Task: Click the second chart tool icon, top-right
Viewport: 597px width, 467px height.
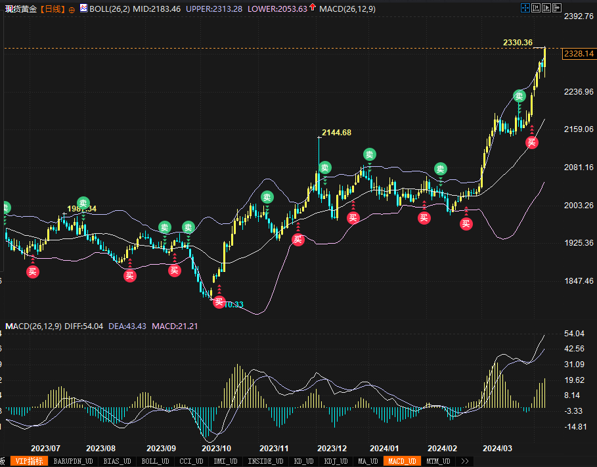Action: (535, 9)
